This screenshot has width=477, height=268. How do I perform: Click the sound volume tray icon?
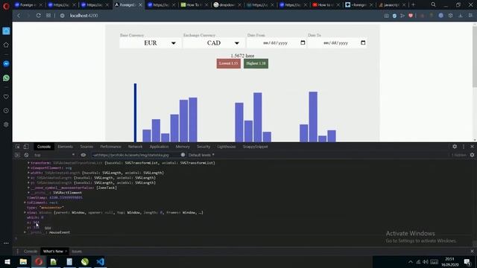pos(426,262)
